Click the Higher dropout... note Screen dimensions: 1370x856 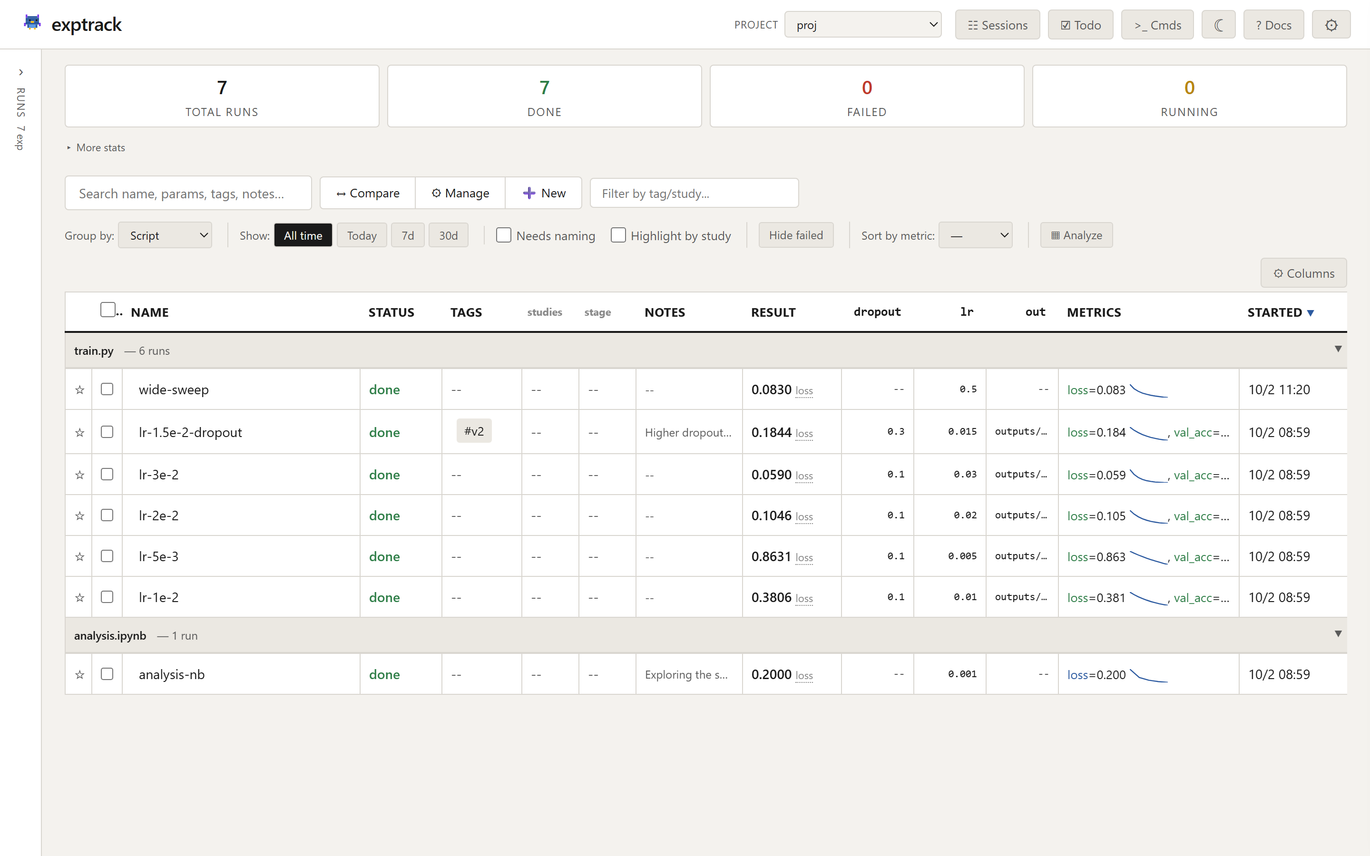click(x=688, y=433)
